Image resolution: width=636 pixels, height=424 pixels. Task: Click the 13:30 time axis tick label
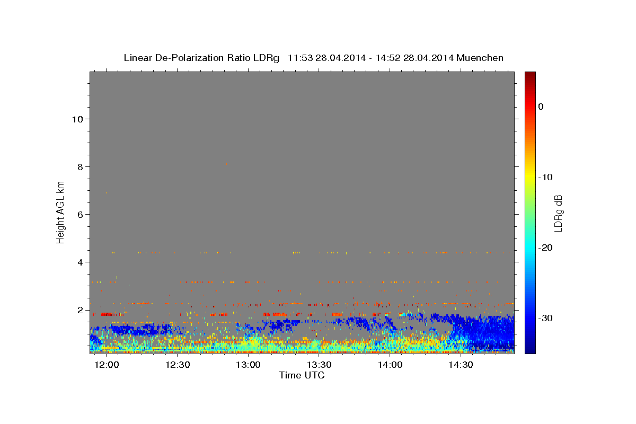(x=320, y=365)
